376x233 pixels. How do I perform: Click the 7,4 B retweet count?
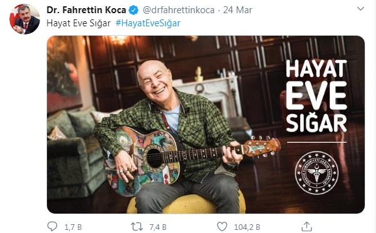(x=158, y=227)
